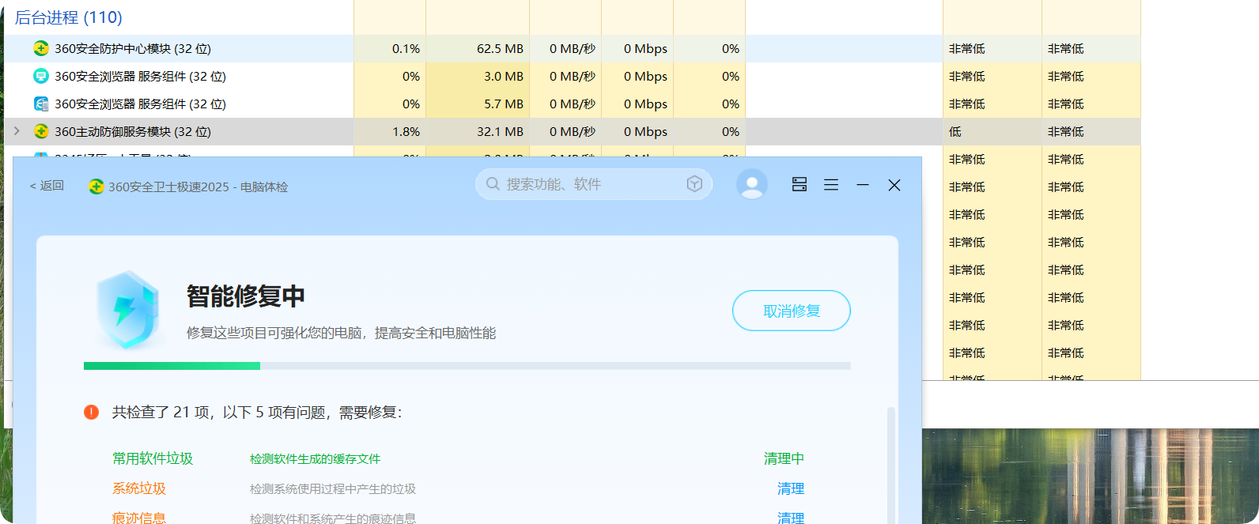Click the search field 搜索功能、软件
1259x524 pixels.
point(594,184)
